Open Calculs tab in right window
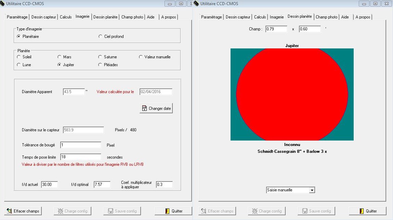Image resolution: width=393 pixels, height=220 pixels. 260,17
